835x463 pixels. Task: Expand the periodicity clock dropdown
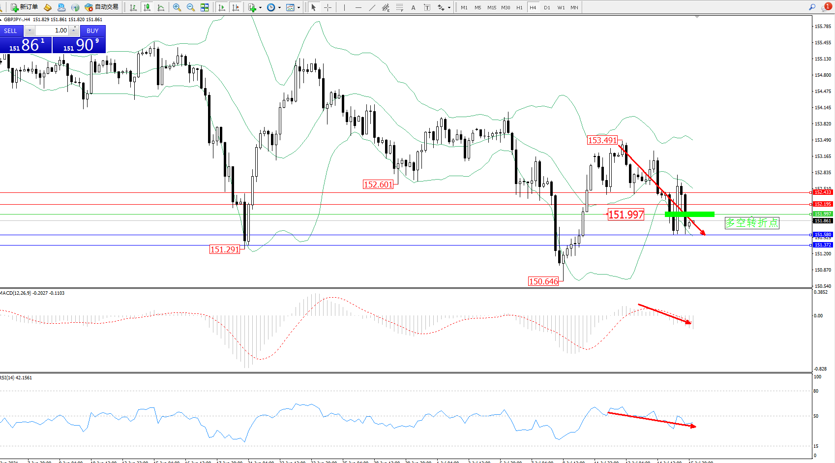click(279, 7)
